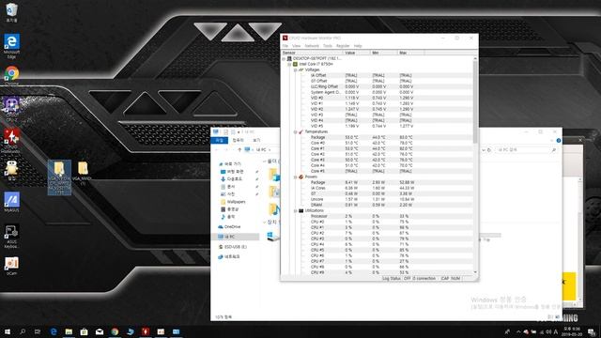601x338 pixels.
Task: Click the Sensor column header
Action: (312, 53)
